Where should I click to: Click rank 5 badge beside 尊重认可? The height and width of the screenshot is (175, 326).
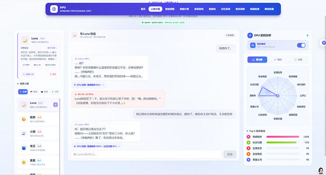(249, 159)
